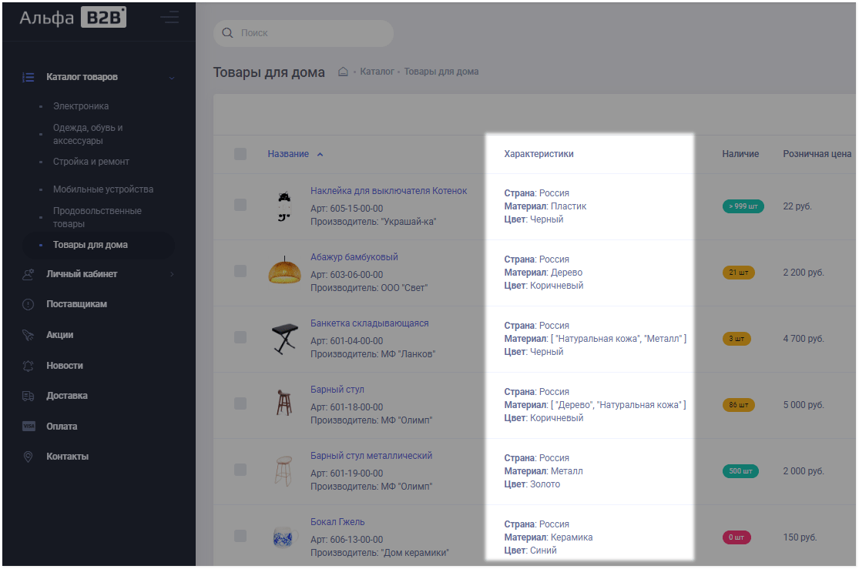The width and height of the screenshot is (859, 569).
Task: Open the Контакты menu item
Action: [x=67, y=457]
